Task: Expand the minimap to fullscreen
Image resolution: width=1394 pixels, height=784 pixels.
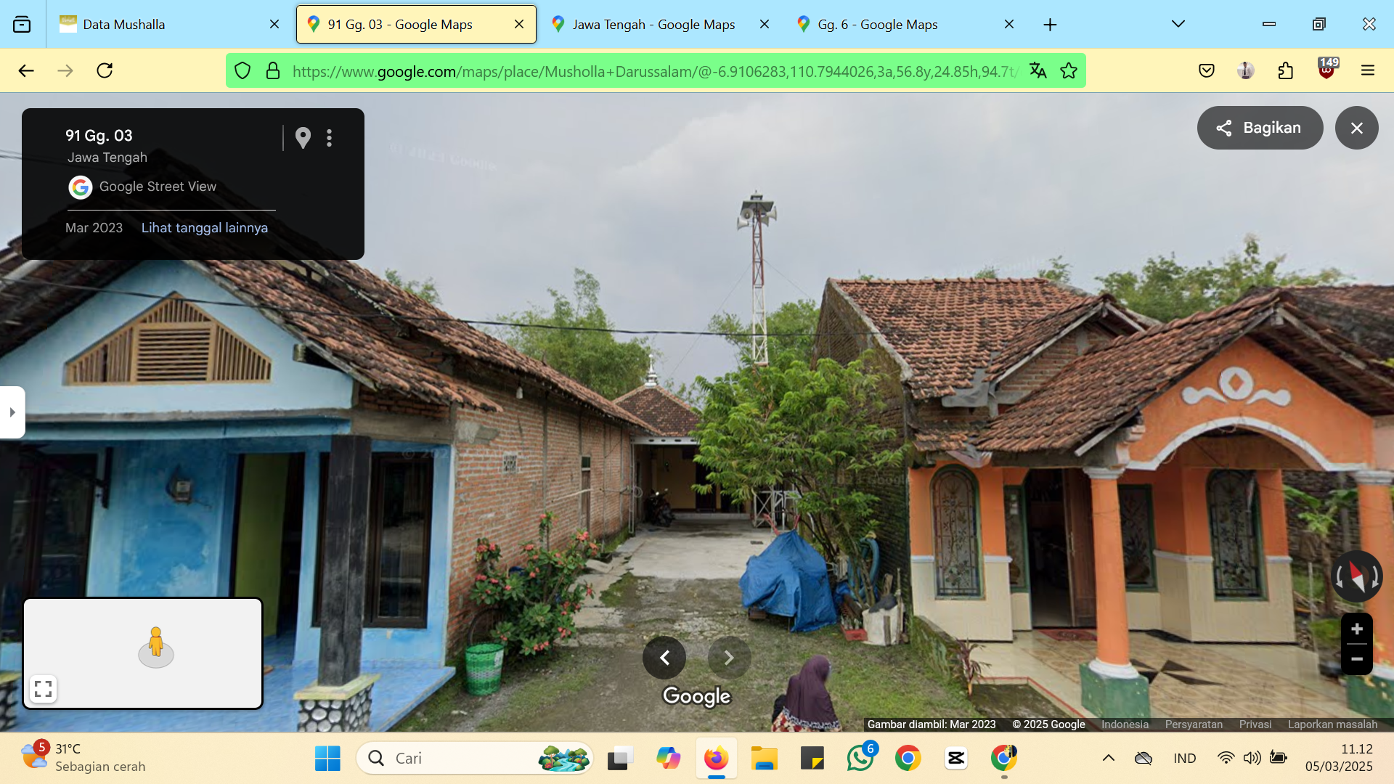Action: (44, 688)
